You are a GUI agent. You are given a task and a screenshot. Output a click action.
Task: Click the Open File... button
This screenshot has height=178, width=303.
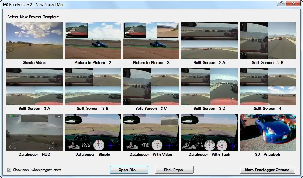[129, 170]
